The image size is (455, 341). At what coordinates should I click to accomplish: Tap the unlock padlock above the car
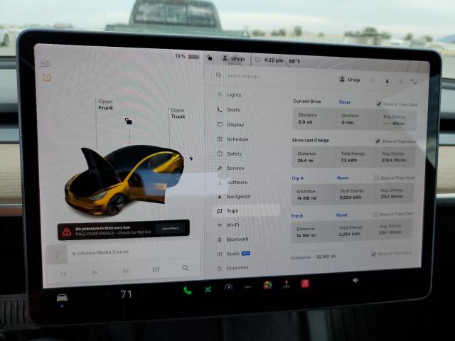tap(128, 121)
